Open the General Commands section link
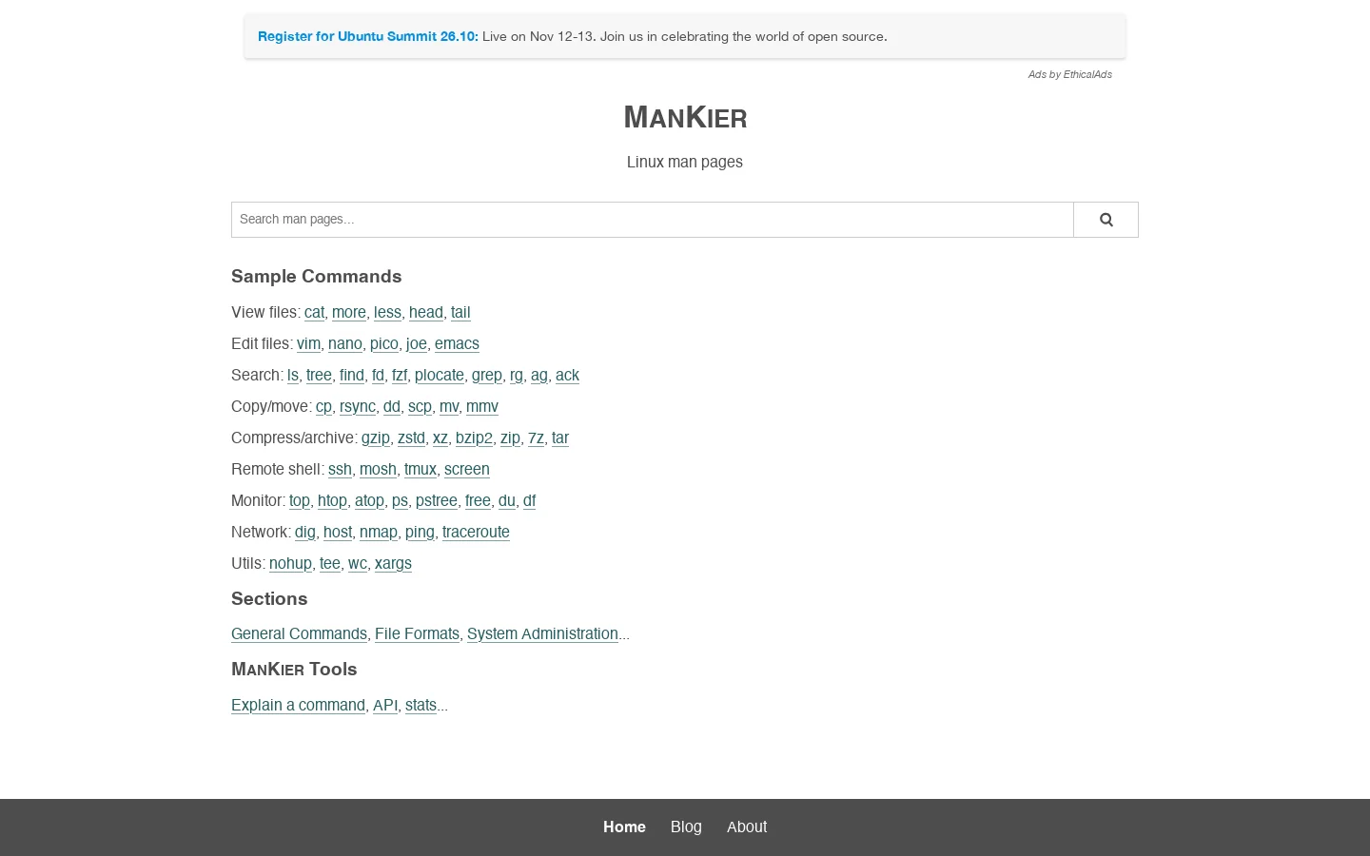Screen dimensions: 1370x856 [299, 633]
